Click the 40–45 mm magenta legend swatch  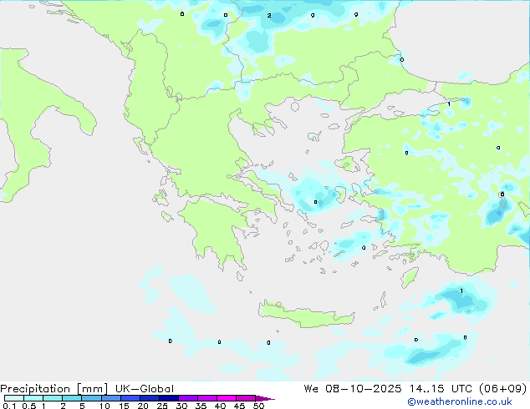pos(227,398)
